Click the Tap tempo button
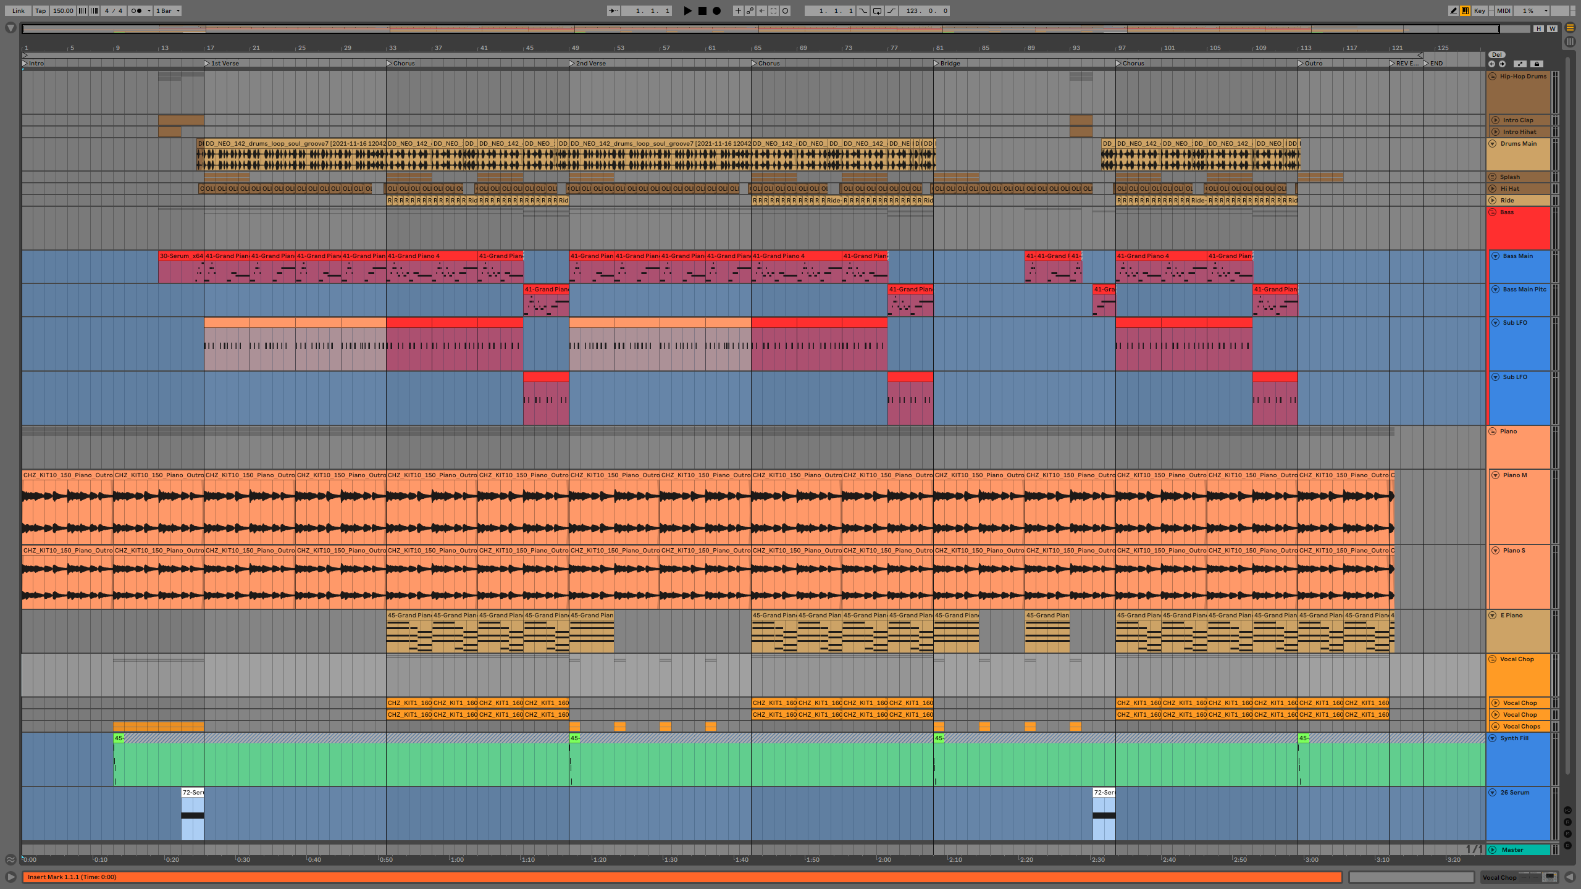 [x=40, y=10]
